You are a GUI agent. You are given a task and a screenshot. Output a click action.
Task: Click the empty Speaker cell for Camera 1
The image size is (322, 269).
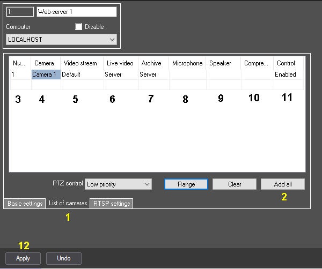point(224,74)
